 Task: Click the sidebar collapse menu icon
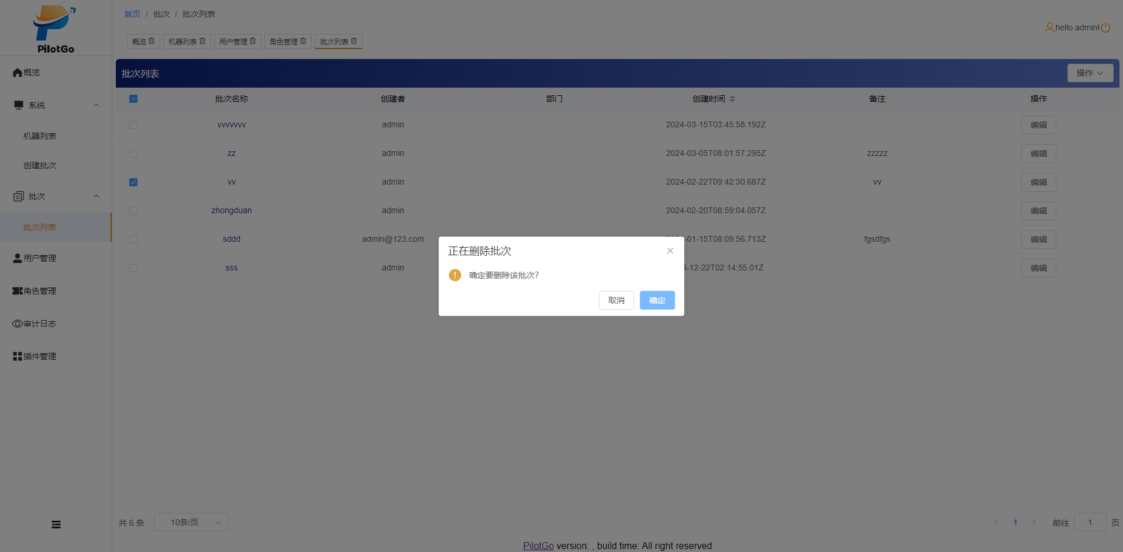point(56,525)
